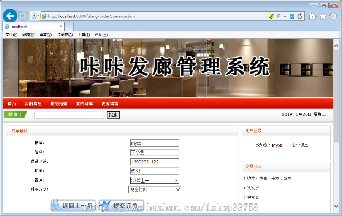Open the security shield icon dropdown
Image resolution: width=342 pixels, height=216 pixels.
click(x=35, y=16)
